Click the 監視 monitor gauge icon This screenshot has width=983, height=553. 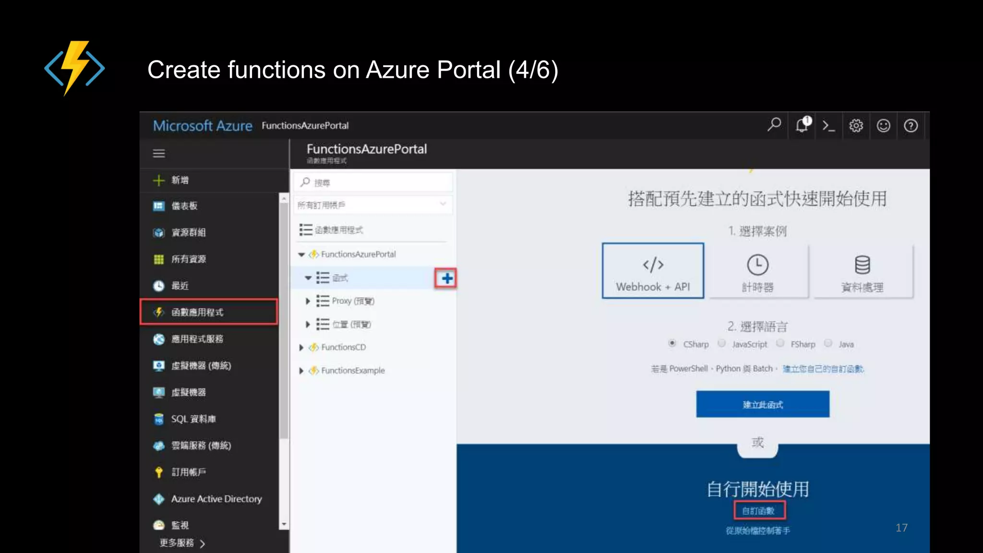[158, 525]
